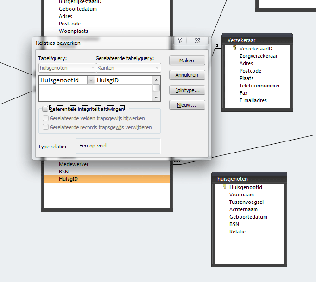Select the Geboortedatum field in huisgenoten table

click(248, 217)
